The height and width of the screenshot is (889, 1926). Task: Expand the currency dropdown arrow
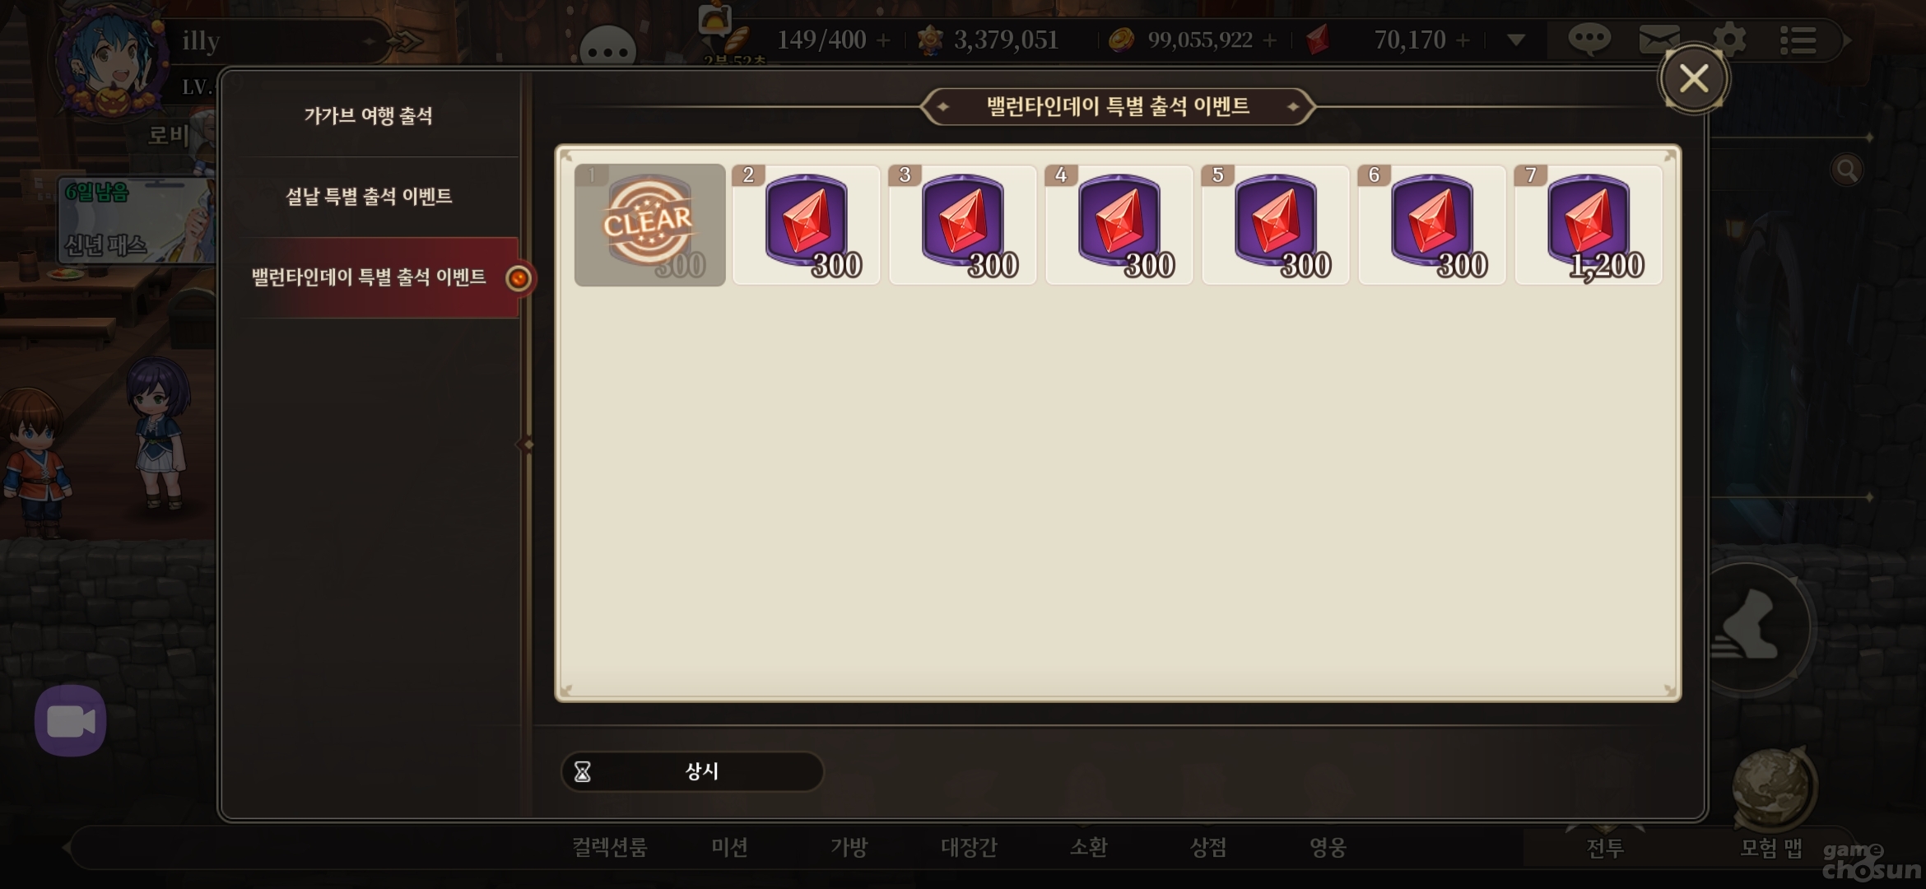[1516, 40]
